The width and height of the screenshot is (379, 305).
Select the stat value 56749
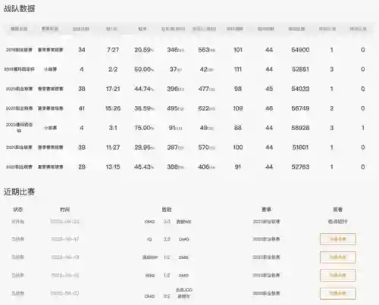300,108
